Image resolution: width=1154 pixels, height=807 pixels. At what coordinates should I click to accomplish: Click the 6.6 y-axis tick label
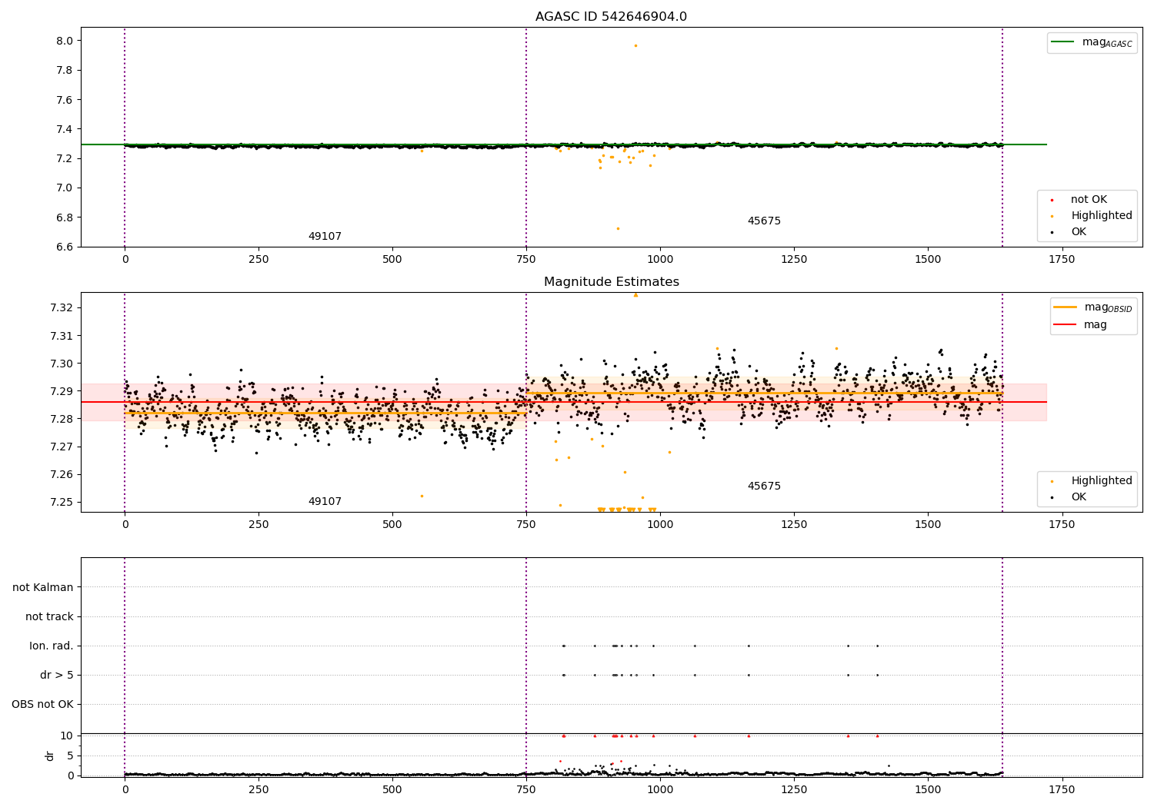(65, 247)
